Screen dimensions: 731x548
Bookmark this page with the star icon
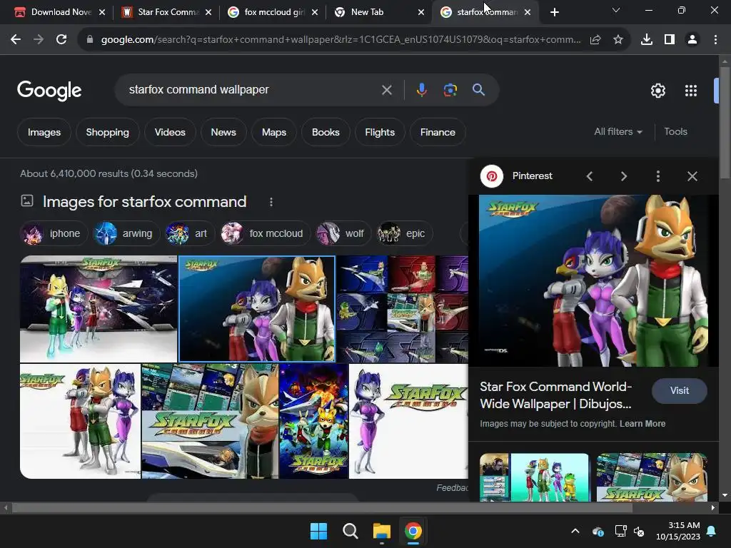[618, 40]
